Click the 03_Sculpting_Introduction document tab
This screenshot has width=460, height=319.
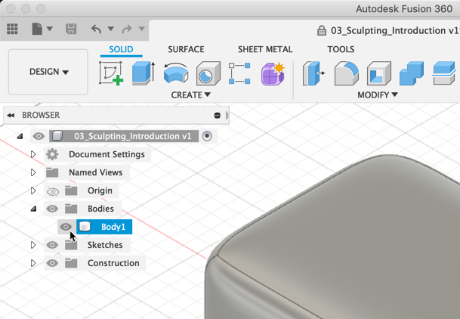point(394,30)
